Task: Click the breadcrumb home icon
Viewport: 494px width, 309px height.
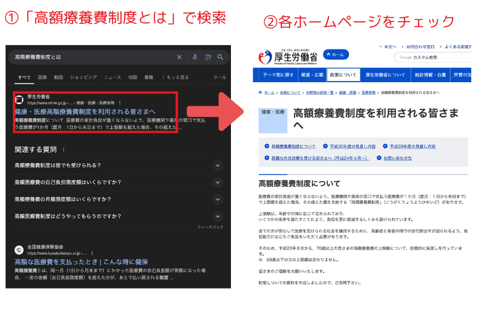Action: click(x=260, y=92)
